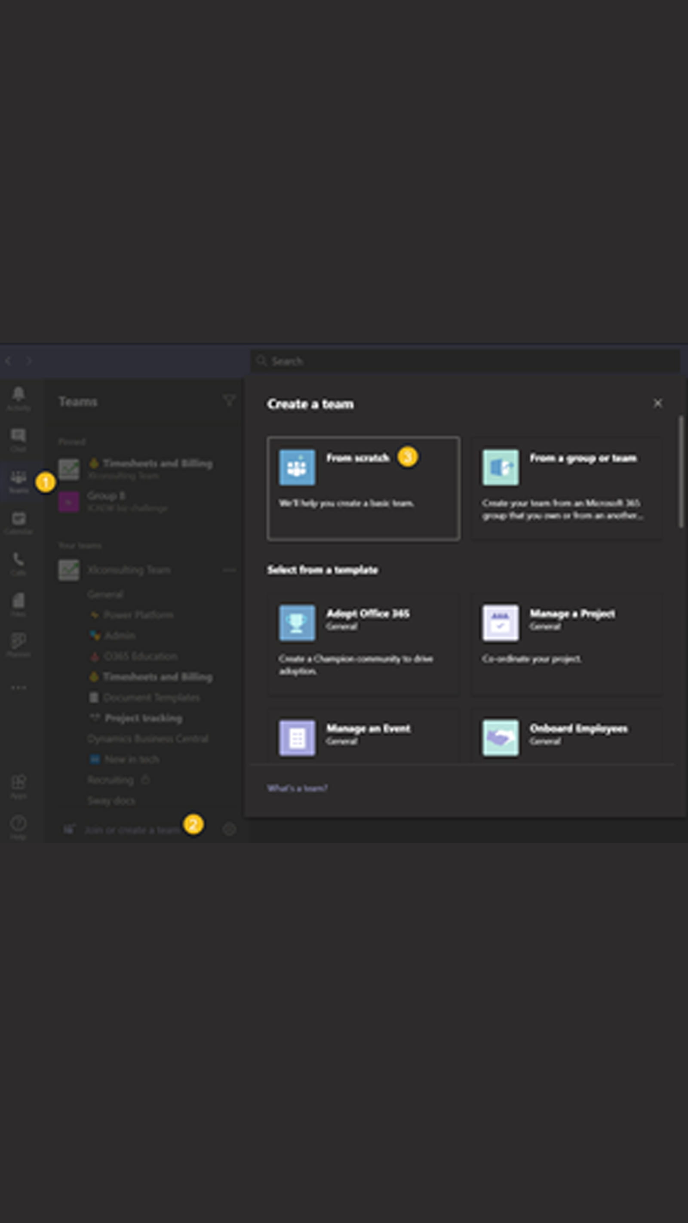Open the Calls phone icon
Viewport: 688px width, 1223px height.
coord(18,562)
